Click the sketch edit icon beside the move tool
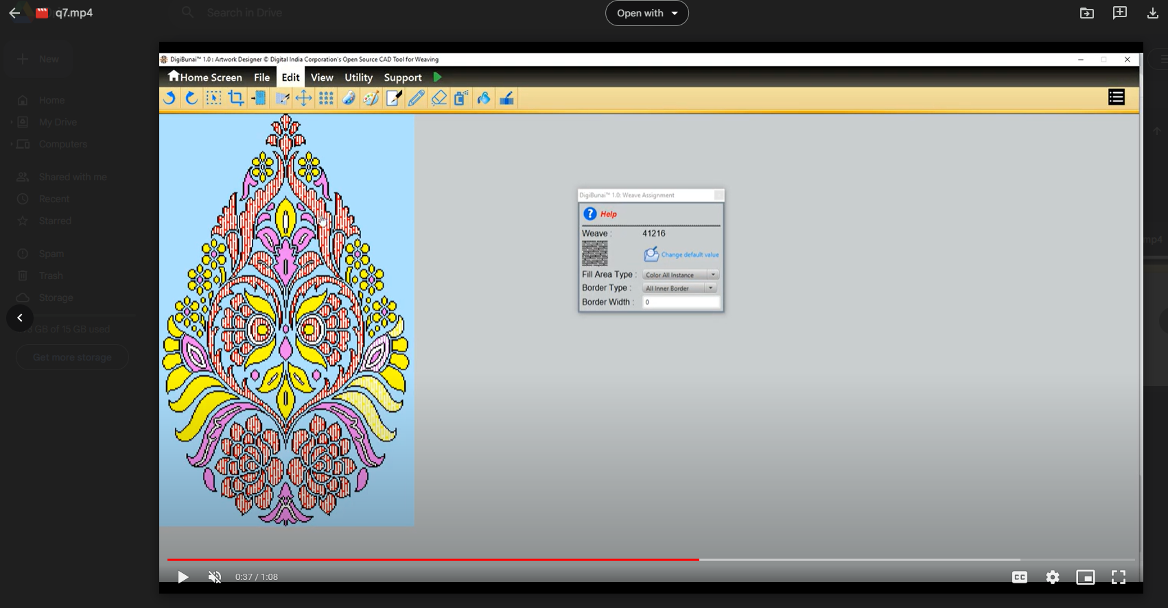1168x608 pixels. pyautogui.click(x=281, y=98)
